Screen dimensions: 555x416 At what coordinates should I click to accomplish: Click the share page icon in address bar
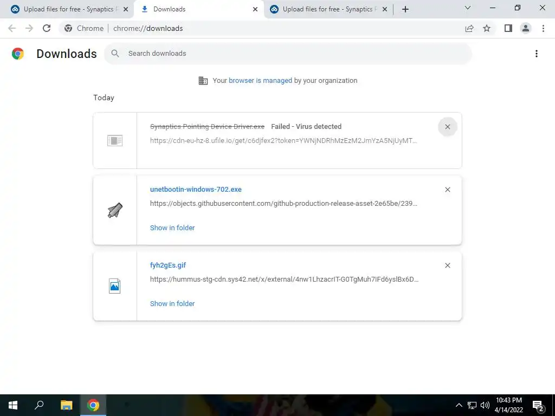pos(469,28)
